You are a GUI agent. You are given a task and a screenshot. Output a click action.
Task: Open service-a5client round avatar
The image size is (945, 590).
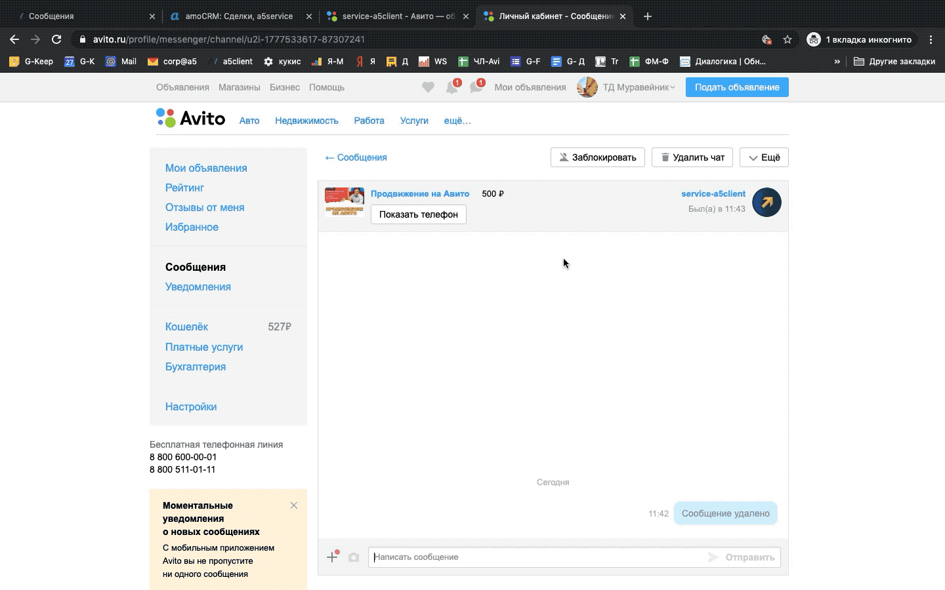[x=766, y=202]
